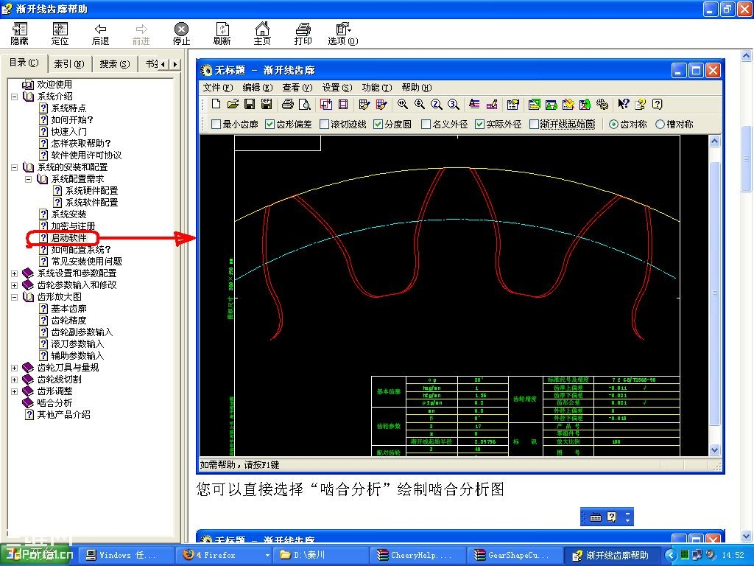Uncheck the 齿形偏差 checkbox

269,124
